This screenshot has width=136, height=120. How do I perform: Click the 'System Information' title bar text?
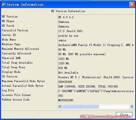[25, 5]
